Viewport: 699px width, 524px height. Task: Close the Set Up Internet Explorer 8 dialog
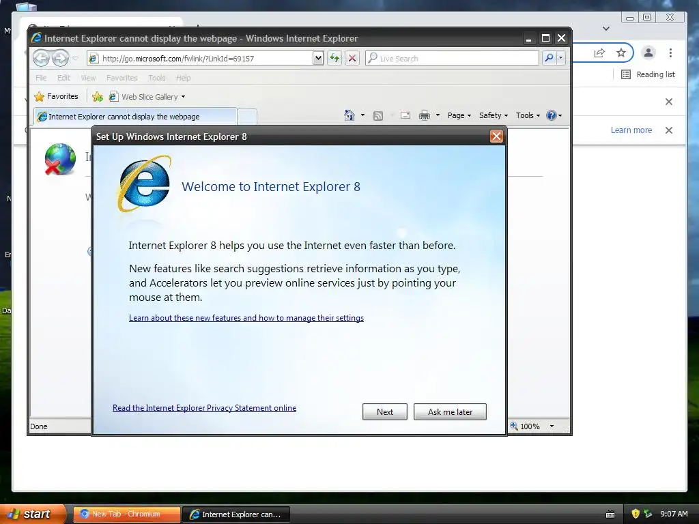pyautogui.click(x=496, y=136)
